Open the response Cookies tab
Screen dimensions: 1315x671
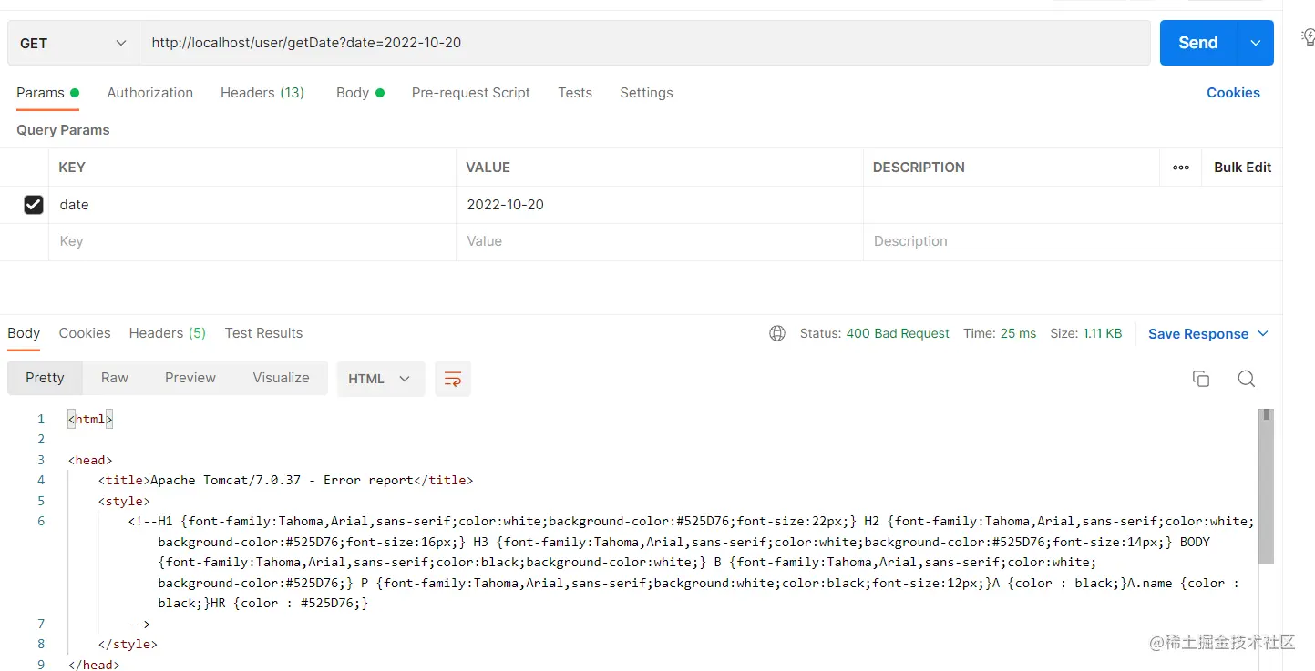(x=85, y=333)
